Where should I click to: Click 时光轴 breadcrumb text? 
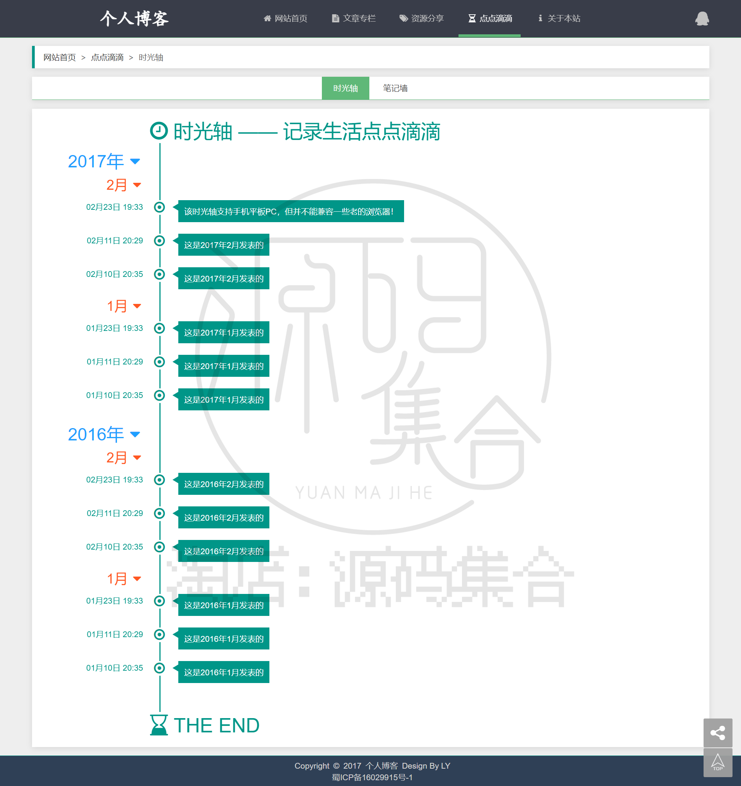pyautogui.click(x=151, y=57)
